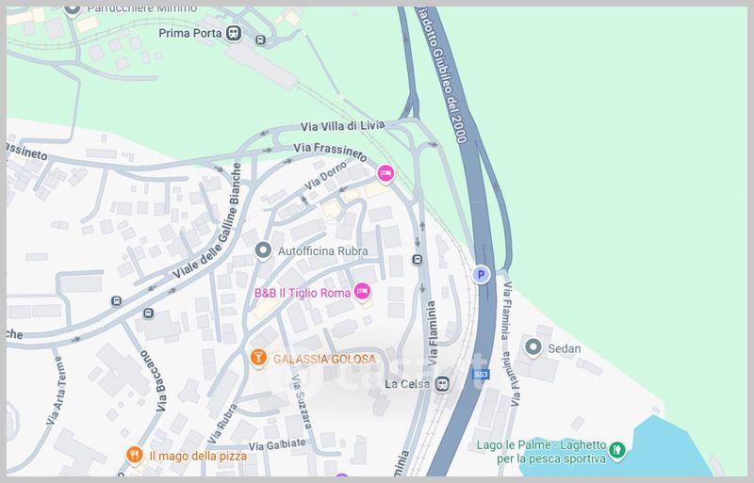Click the Il mago della pizza restaurant icon
The width and height of the screenshot is (754, 483).
134,455
